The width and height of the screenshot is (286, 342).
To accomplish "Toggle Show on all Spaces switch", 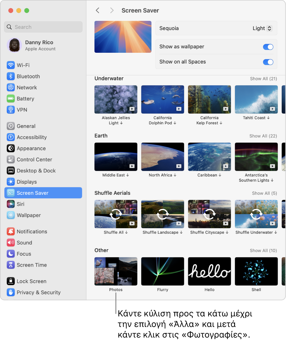I will pyautogui.click(x=268, y=62).
